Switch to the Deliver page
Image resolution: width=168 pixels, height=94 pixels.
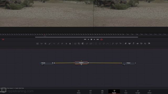pyautogui.click(x=149, y=92)
